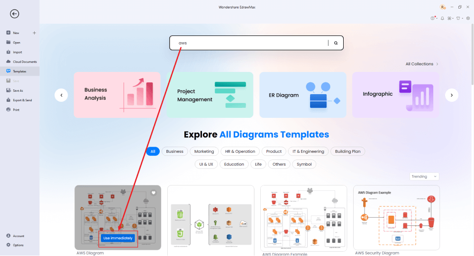Open the AWS Diagram Example template thumbnail
The image size is (474, 256).
(x=303, y=218)
